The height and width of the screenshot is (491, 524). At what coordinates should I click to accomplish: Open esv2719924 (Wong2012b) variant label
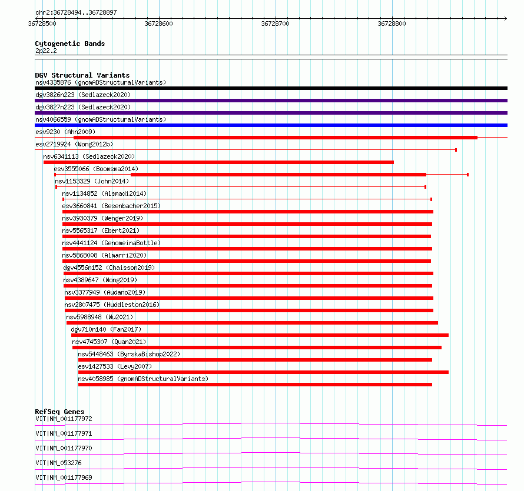[x=74, y=144]
